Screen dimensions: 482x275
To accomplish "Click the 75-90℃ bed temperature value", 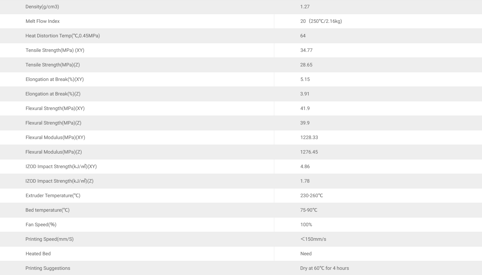I will tap(309, 210).
